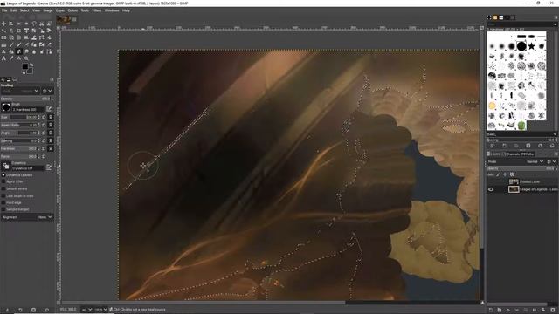The image size is (559, 314).
Task: Reset colors to black and white
Action: tap(24, 72)
